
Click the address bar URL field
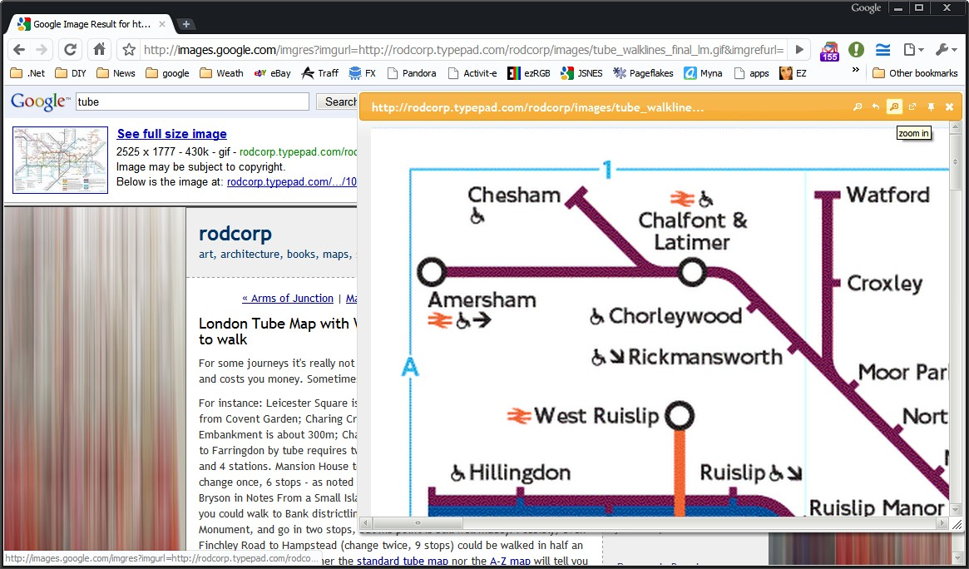point(465,49)
